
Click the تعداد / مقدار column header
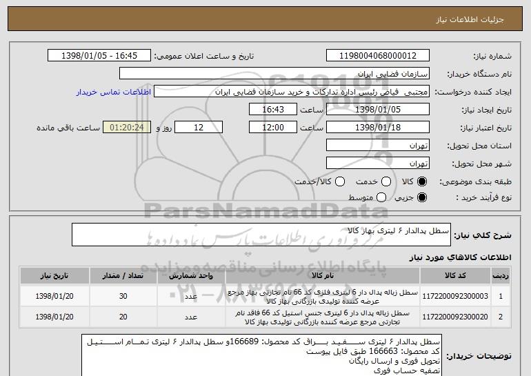(123, 276)
